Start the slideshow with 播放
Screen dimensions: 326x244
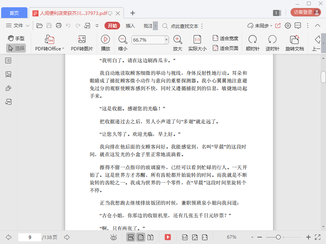point(105,43)
